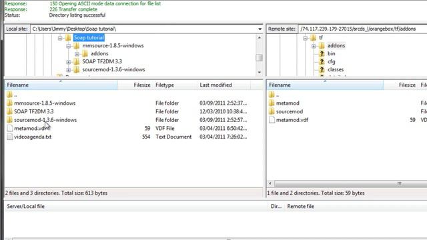427x240 pixels.
Task: Open the Local site path dropdown arrow
Action: coord(260,29)
